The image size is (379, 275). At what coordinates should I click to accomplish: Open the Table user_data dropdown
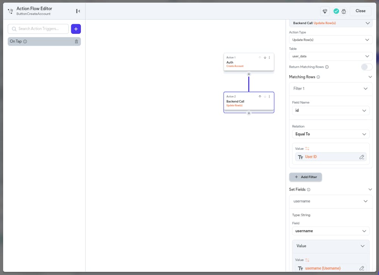pyautogui.click(x=330, y=56)
